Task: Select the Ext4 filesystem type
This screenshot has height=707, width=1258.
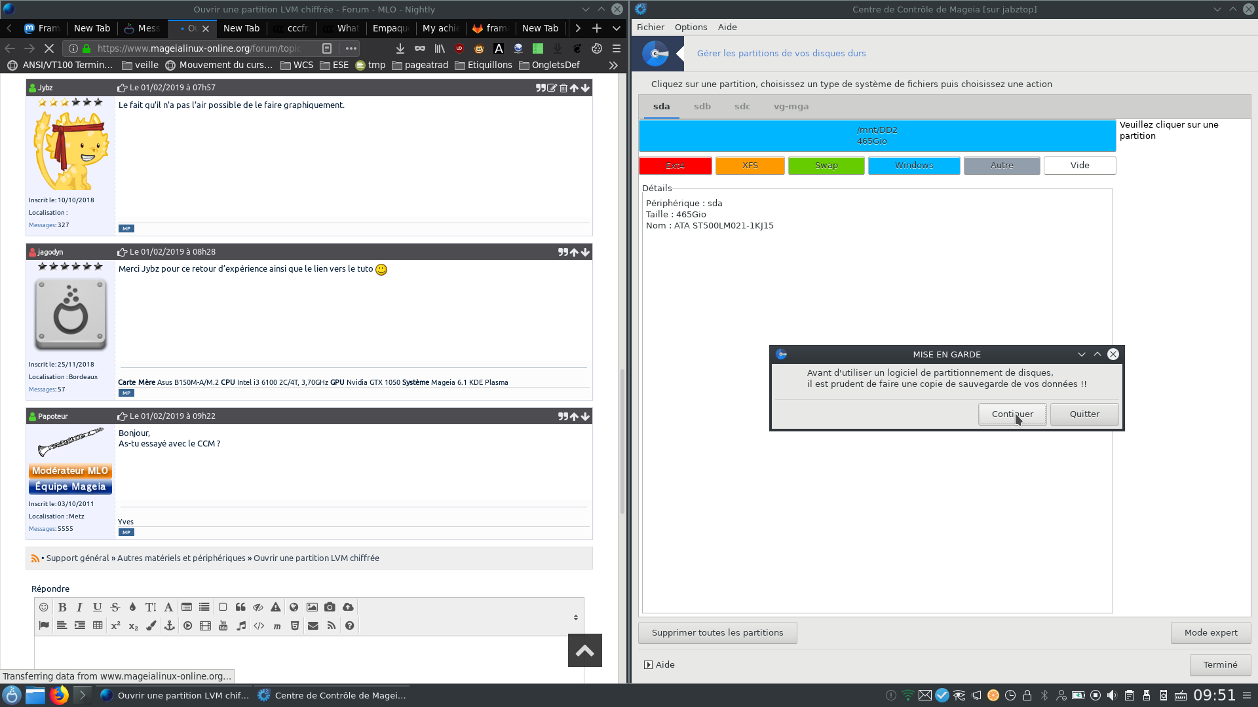Action: point(675,166)
